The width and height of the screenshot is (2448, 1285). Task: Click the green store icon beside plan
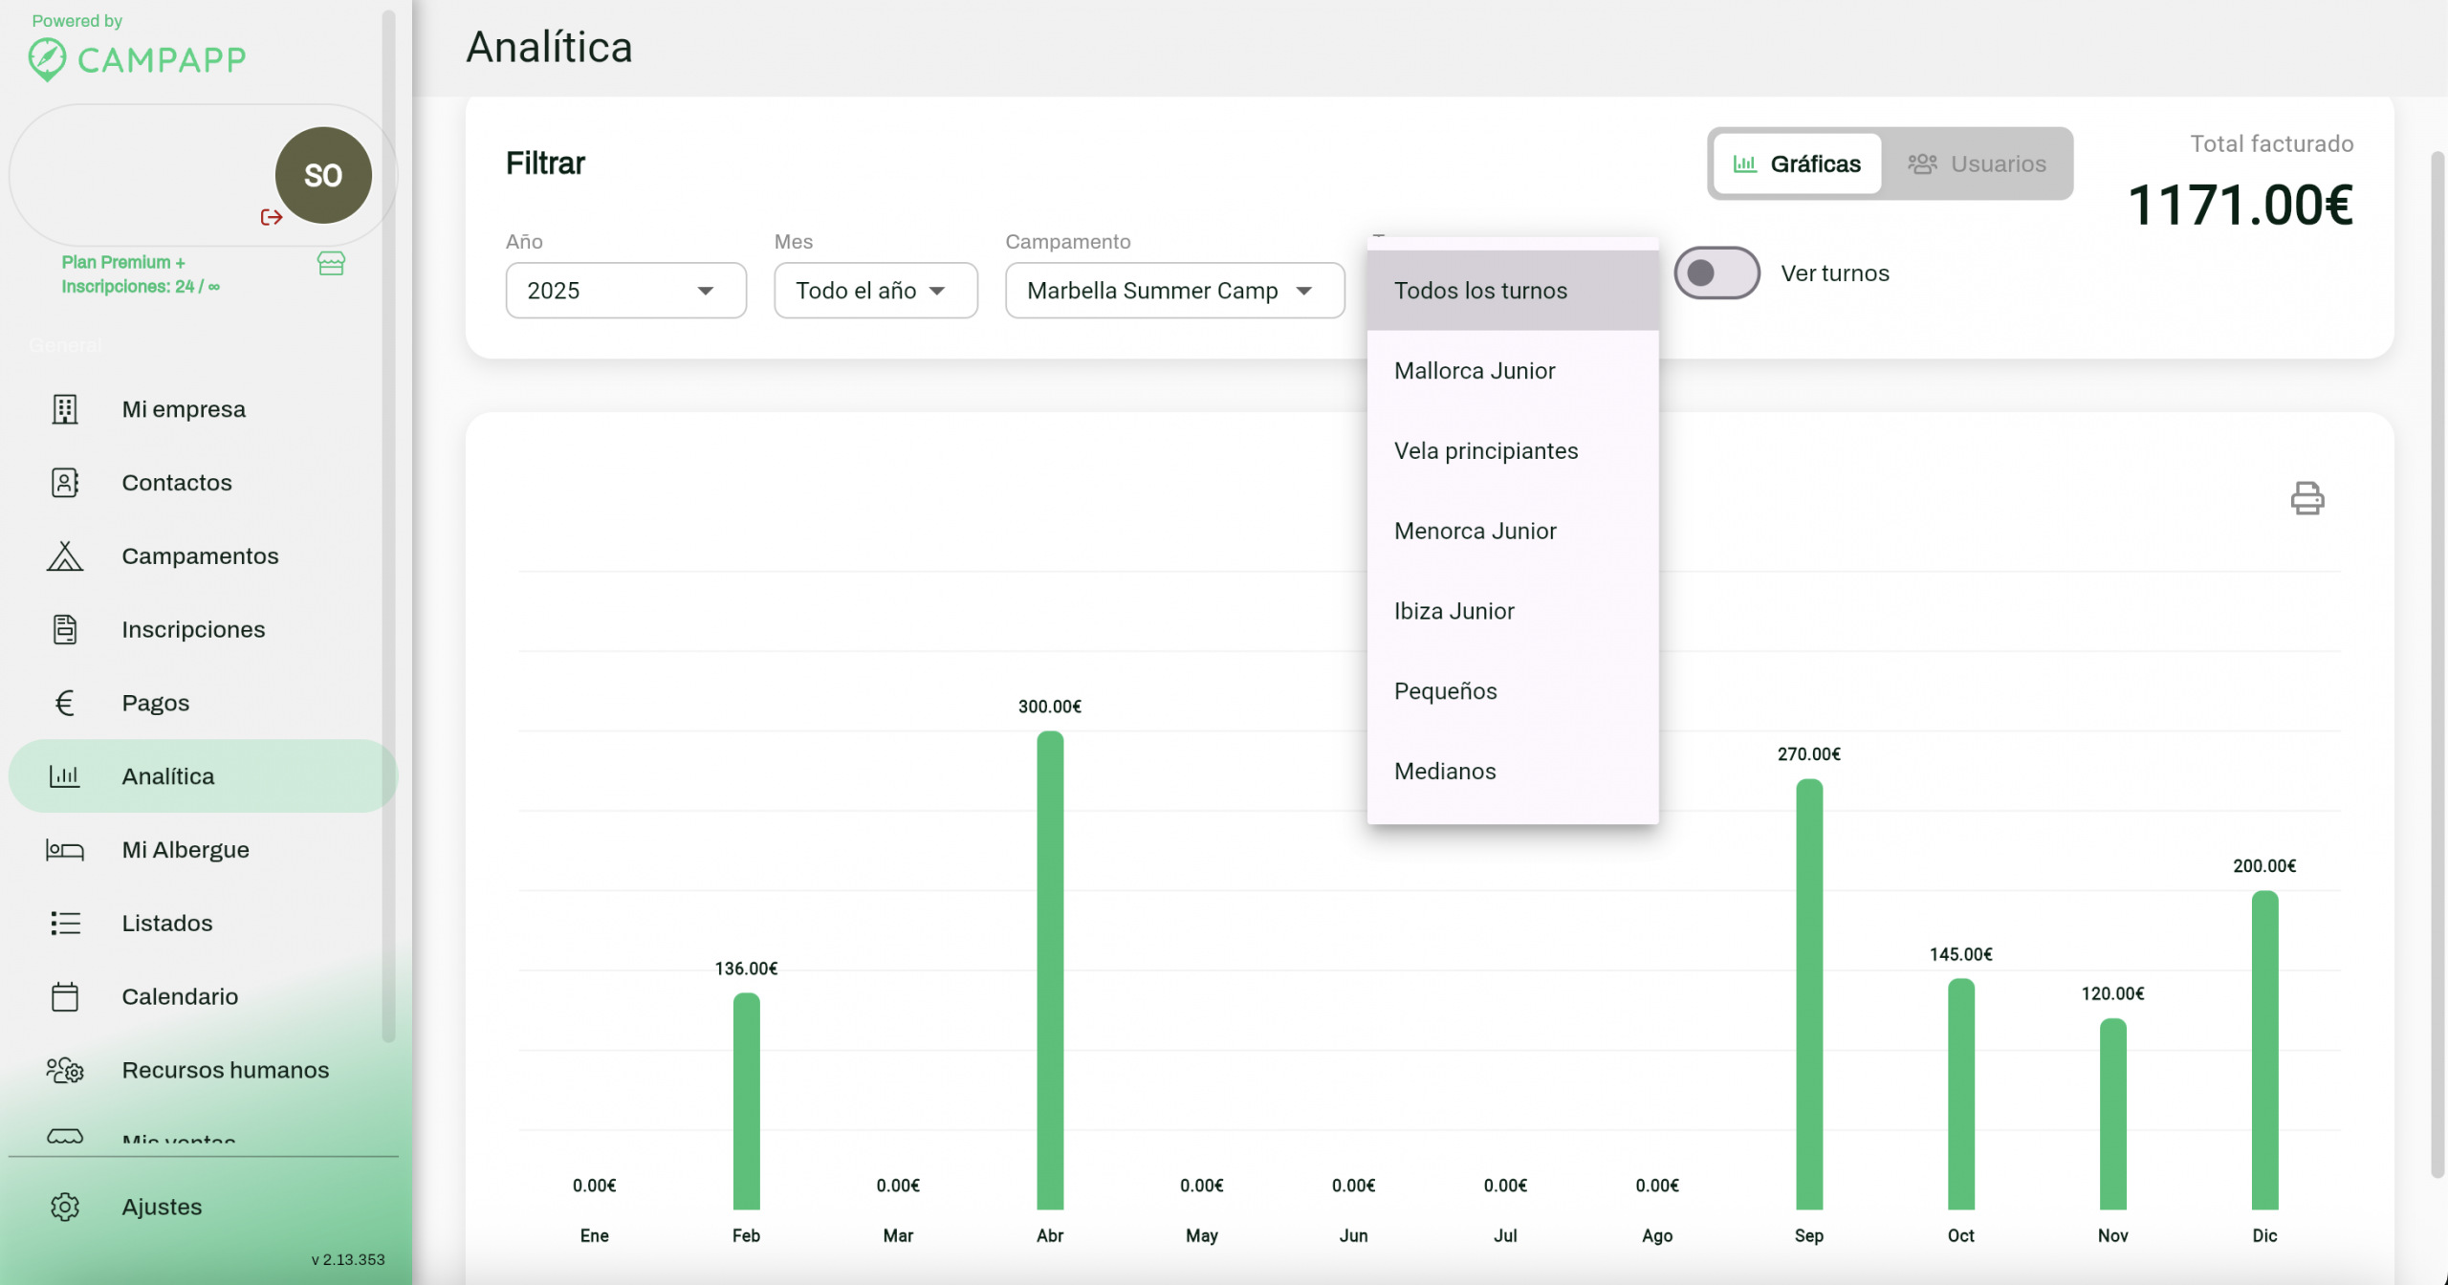click(x=331, y=264)
